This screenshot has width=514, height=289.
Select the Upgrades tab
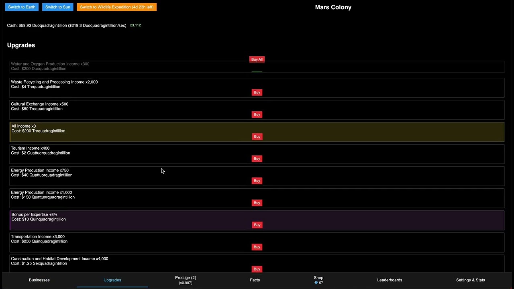112,280
